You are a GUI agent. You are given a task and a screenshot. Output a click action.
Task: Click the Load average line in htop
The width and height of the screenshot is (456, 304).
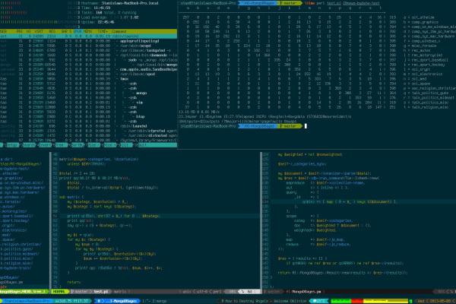(109, 17)
